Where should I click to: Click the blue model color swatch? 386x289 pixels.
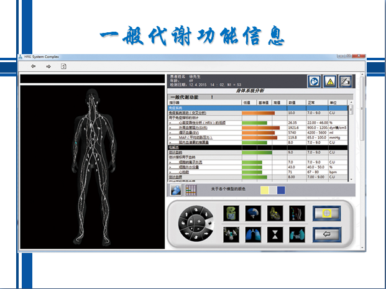[x=281, y=190]
